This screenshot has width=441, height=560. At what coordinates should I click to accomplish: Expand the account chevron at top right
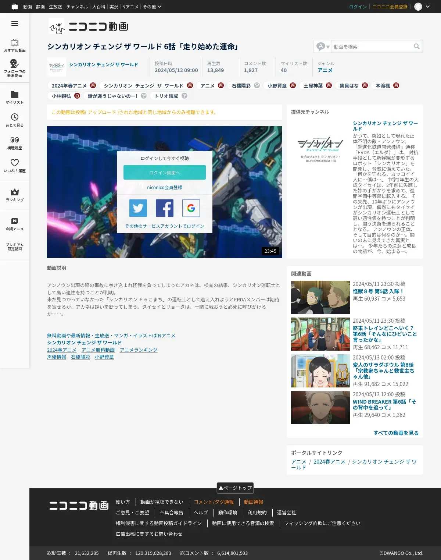428,7
